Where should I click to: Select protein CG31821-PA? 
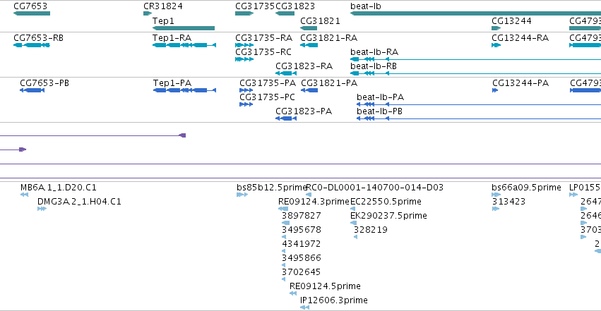pos(309,90)
